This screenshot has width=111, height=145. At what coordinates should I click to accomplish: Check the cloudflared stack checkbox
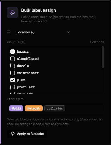[x=13, y=59]
